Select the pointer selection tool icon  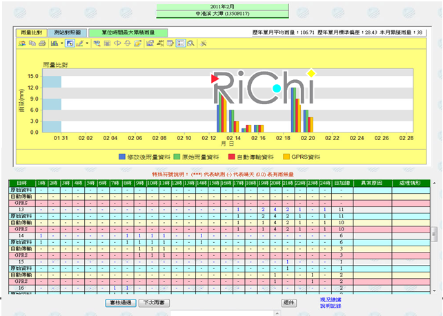pyautogui.click(x=70, y=43)
